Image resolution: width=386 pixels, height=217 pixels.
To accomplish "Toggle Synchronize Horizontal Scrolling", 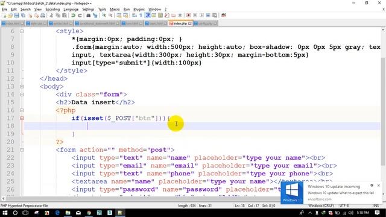I will 125,15.
